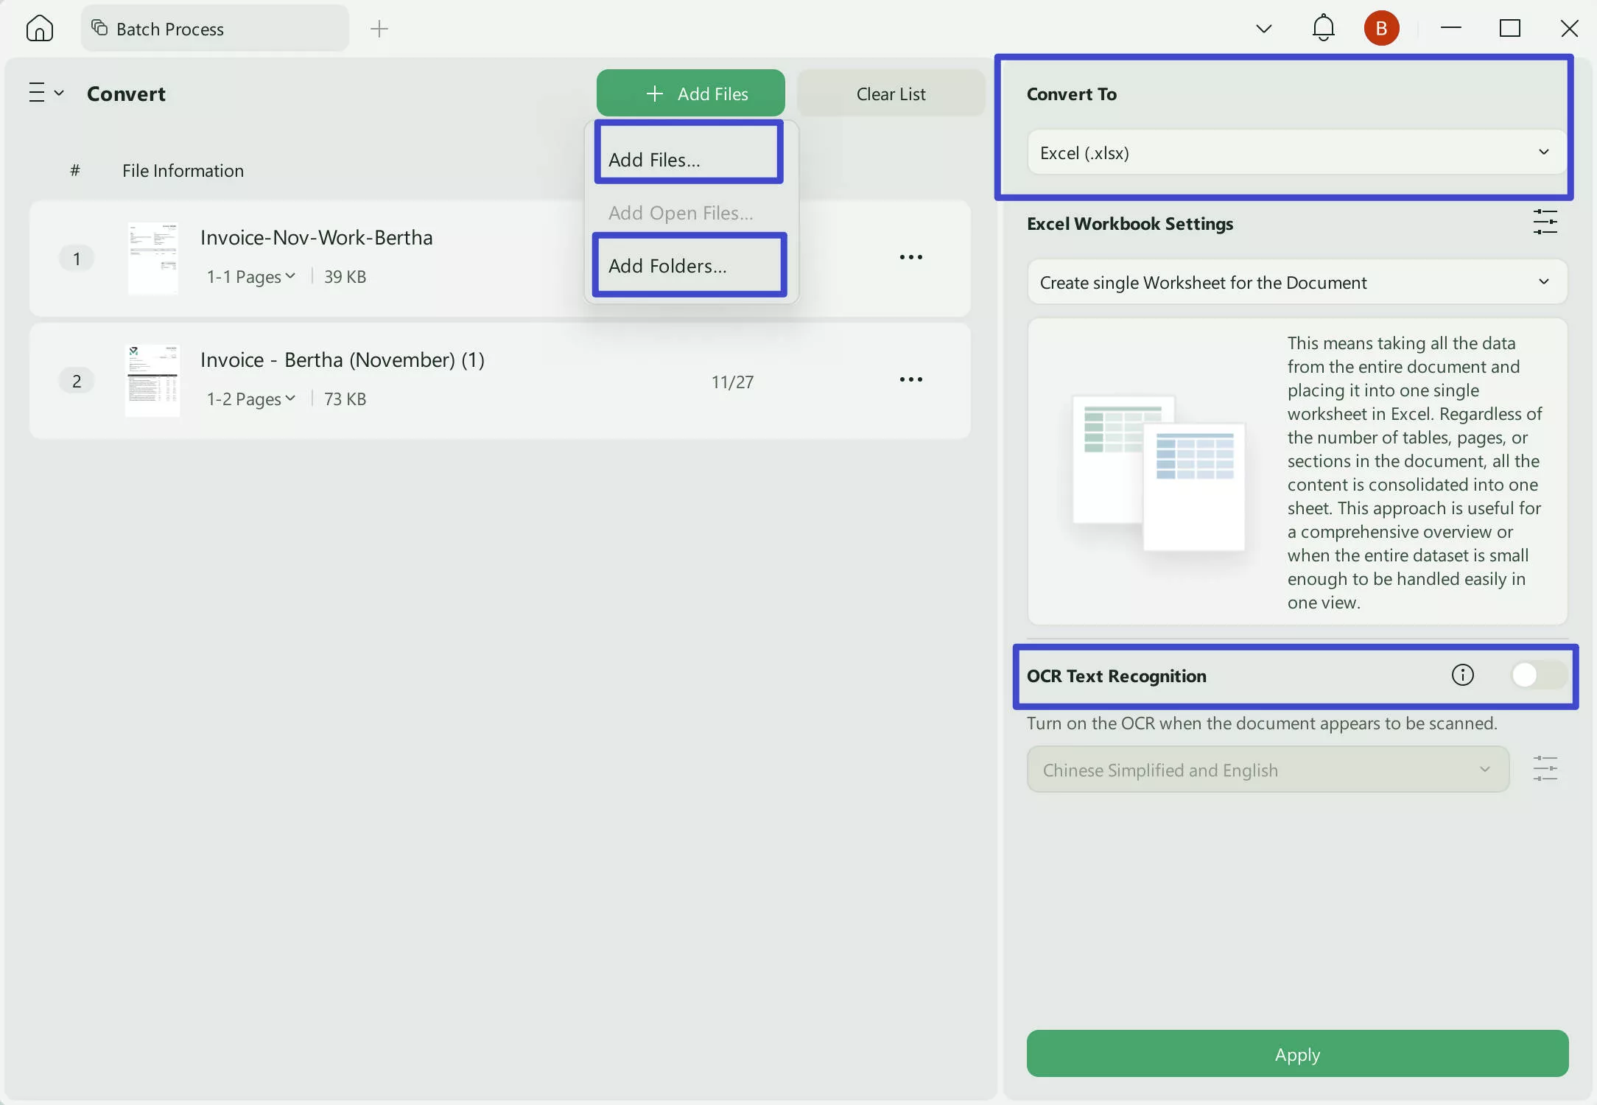Click the user avatar B icon
The height and width of the screenshot is (1105, 1597).
(x=1381, y=28)
